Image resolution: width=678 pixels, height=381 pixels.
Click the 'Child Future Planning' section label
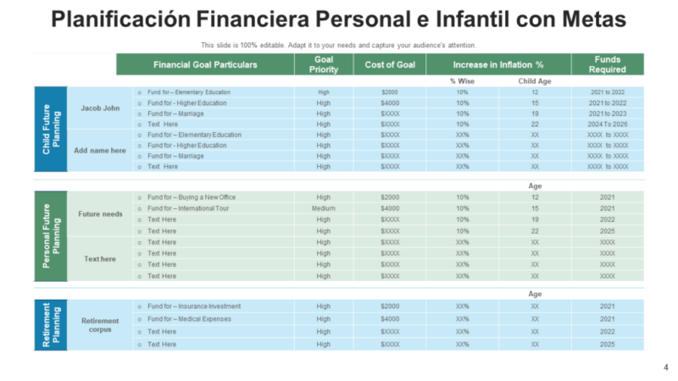pyautogui.click(x=51, y=129)
